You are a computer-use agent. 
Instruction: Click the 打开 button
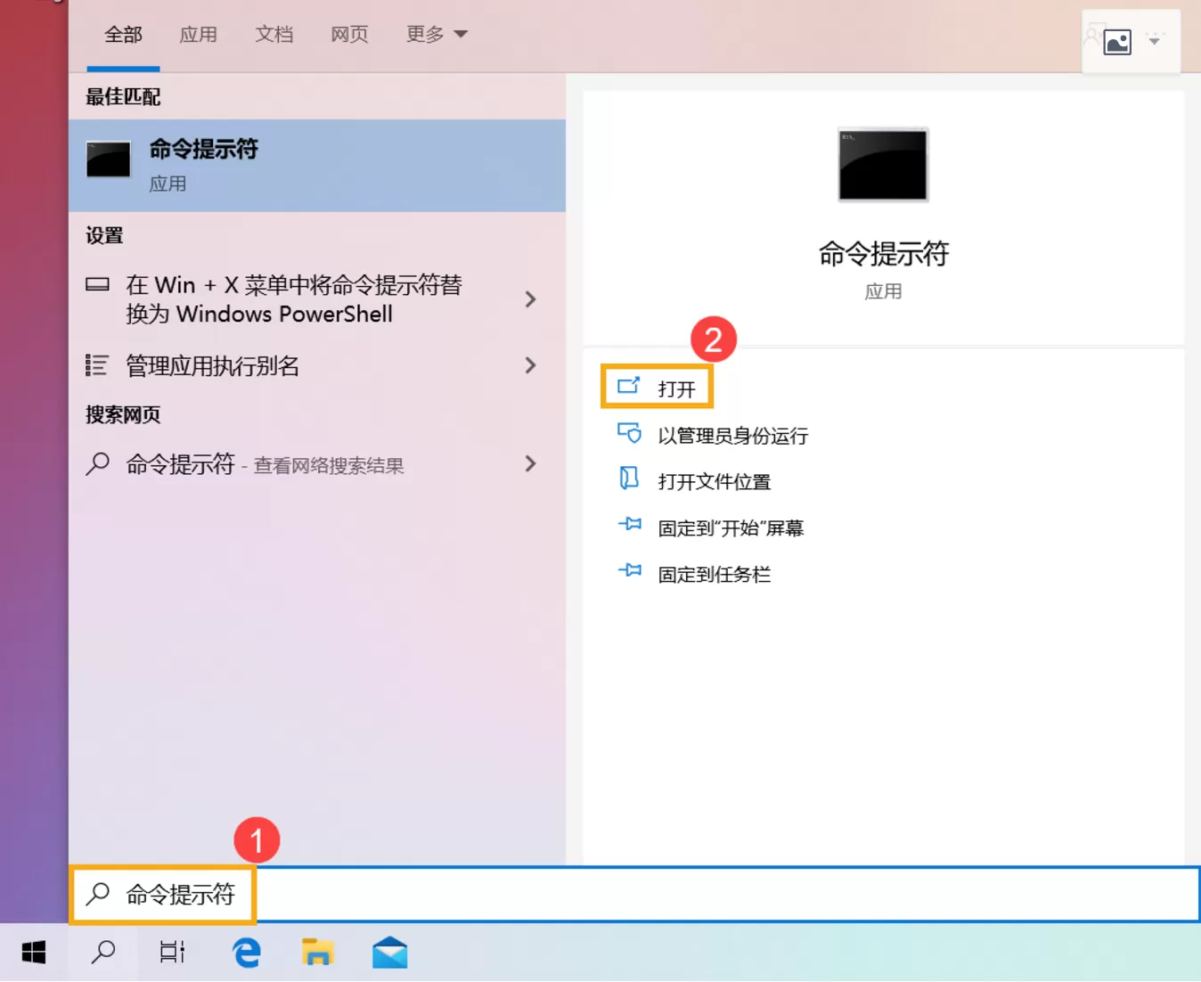pyautogui.click(x=657, y=387)
